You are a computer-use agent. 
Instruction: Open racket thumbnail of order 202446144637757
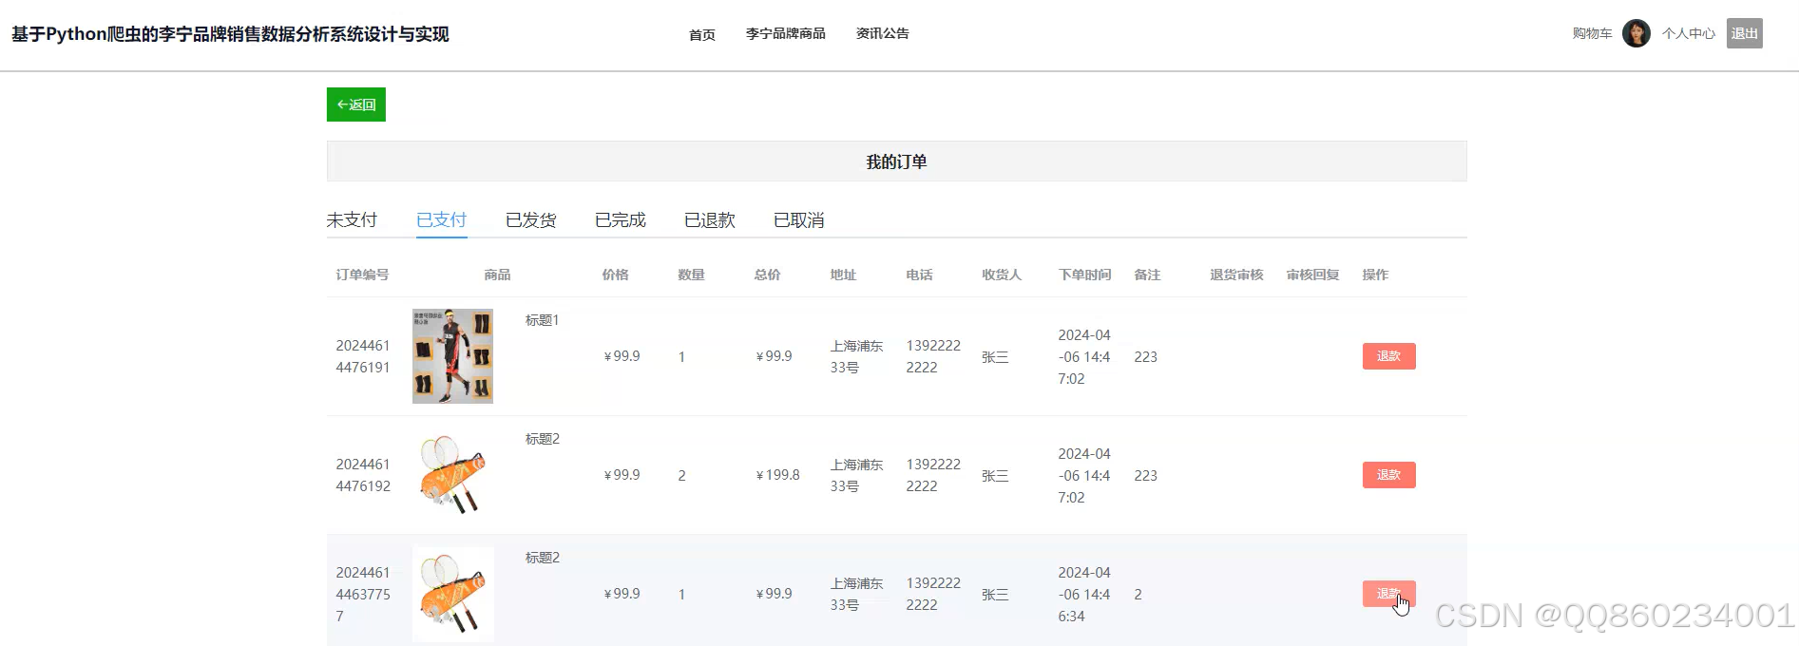(452, 594)
